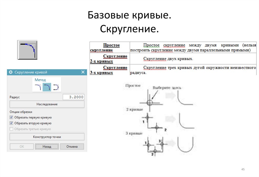Click the Конструктор точки button
The height and width of the screenshot is (177, 259).
(47, 137)
